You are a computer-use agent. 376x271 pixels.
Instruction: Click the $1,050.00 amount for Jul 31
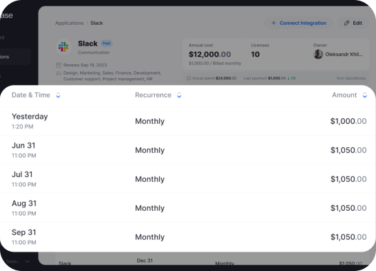348,179
